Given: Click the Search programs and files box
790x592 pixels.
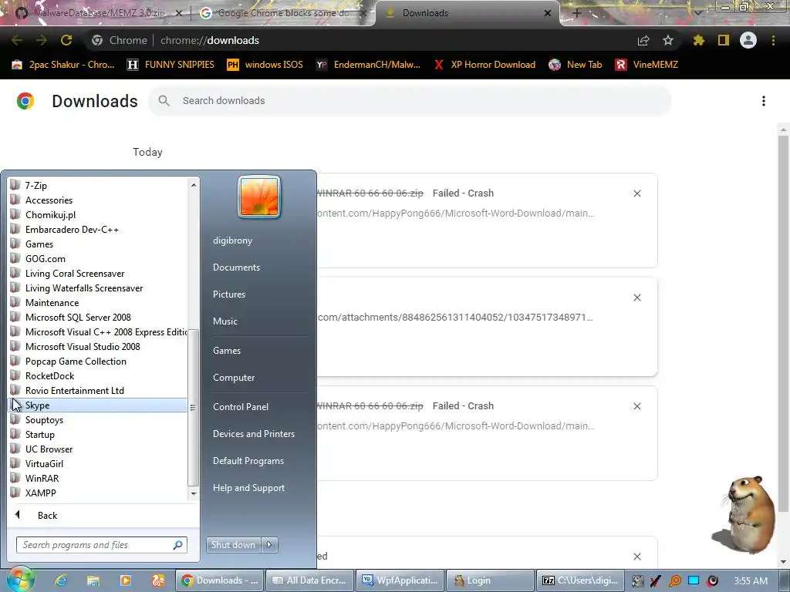Looking at the screenshot, I should coord(102,545).
